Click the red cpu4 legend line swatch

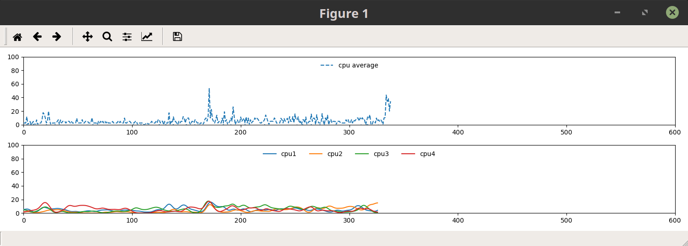point(408,154)
